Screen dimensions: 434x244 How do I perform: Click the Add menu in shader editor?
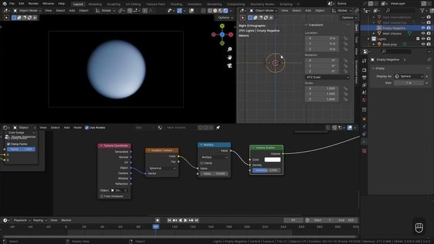click(66, 127)
